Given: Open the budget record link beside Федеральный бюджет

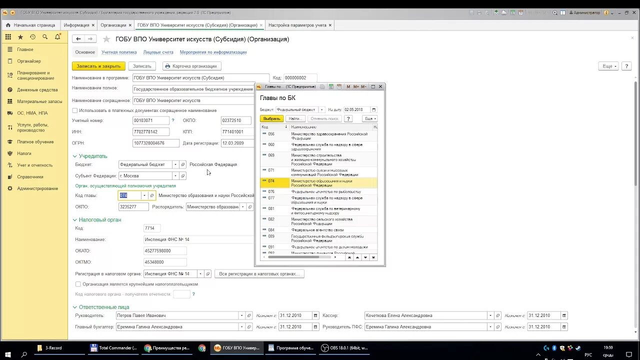Looking at the screenshot, I should pyautogui.click(x=183, y=164).
